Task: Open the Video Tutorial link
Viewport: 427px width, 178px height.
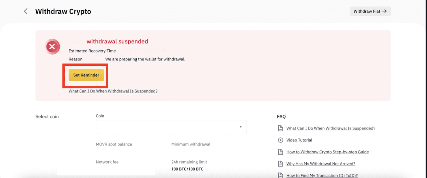Action: coord(299,140)
